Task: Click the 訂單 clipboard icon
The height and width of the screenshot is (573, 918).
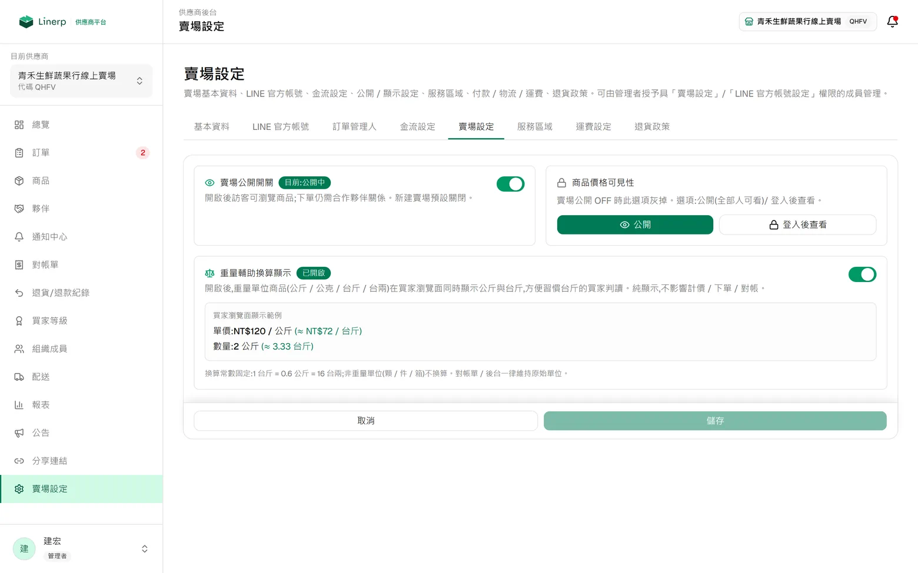Action: click(x=19, y=153)
